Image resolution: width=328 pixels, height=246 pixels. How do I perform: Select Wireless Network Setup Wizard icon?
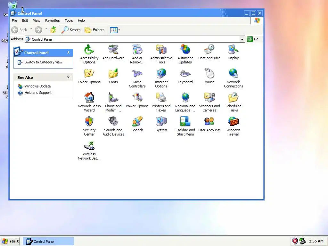point(89,150)
